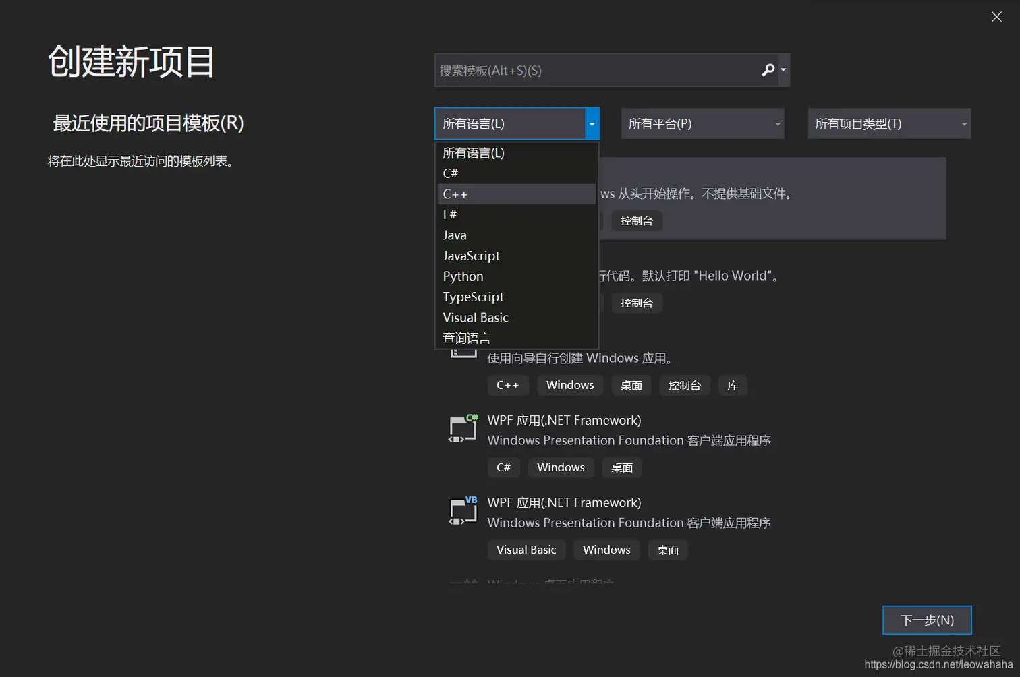Open the all platforms dropdown
This screenshot has height=677, width=1020.
(x=702, y=123)
